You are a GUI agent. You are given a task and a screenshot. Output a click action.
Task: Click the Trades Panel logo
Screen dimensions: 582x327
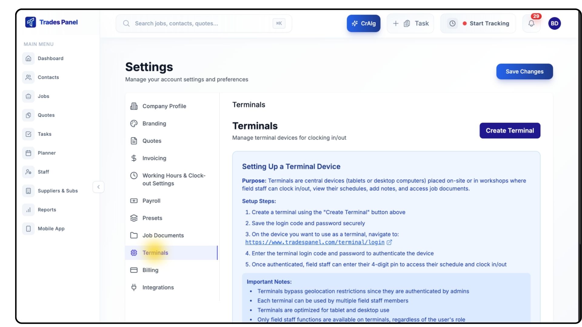coord(31,22)
